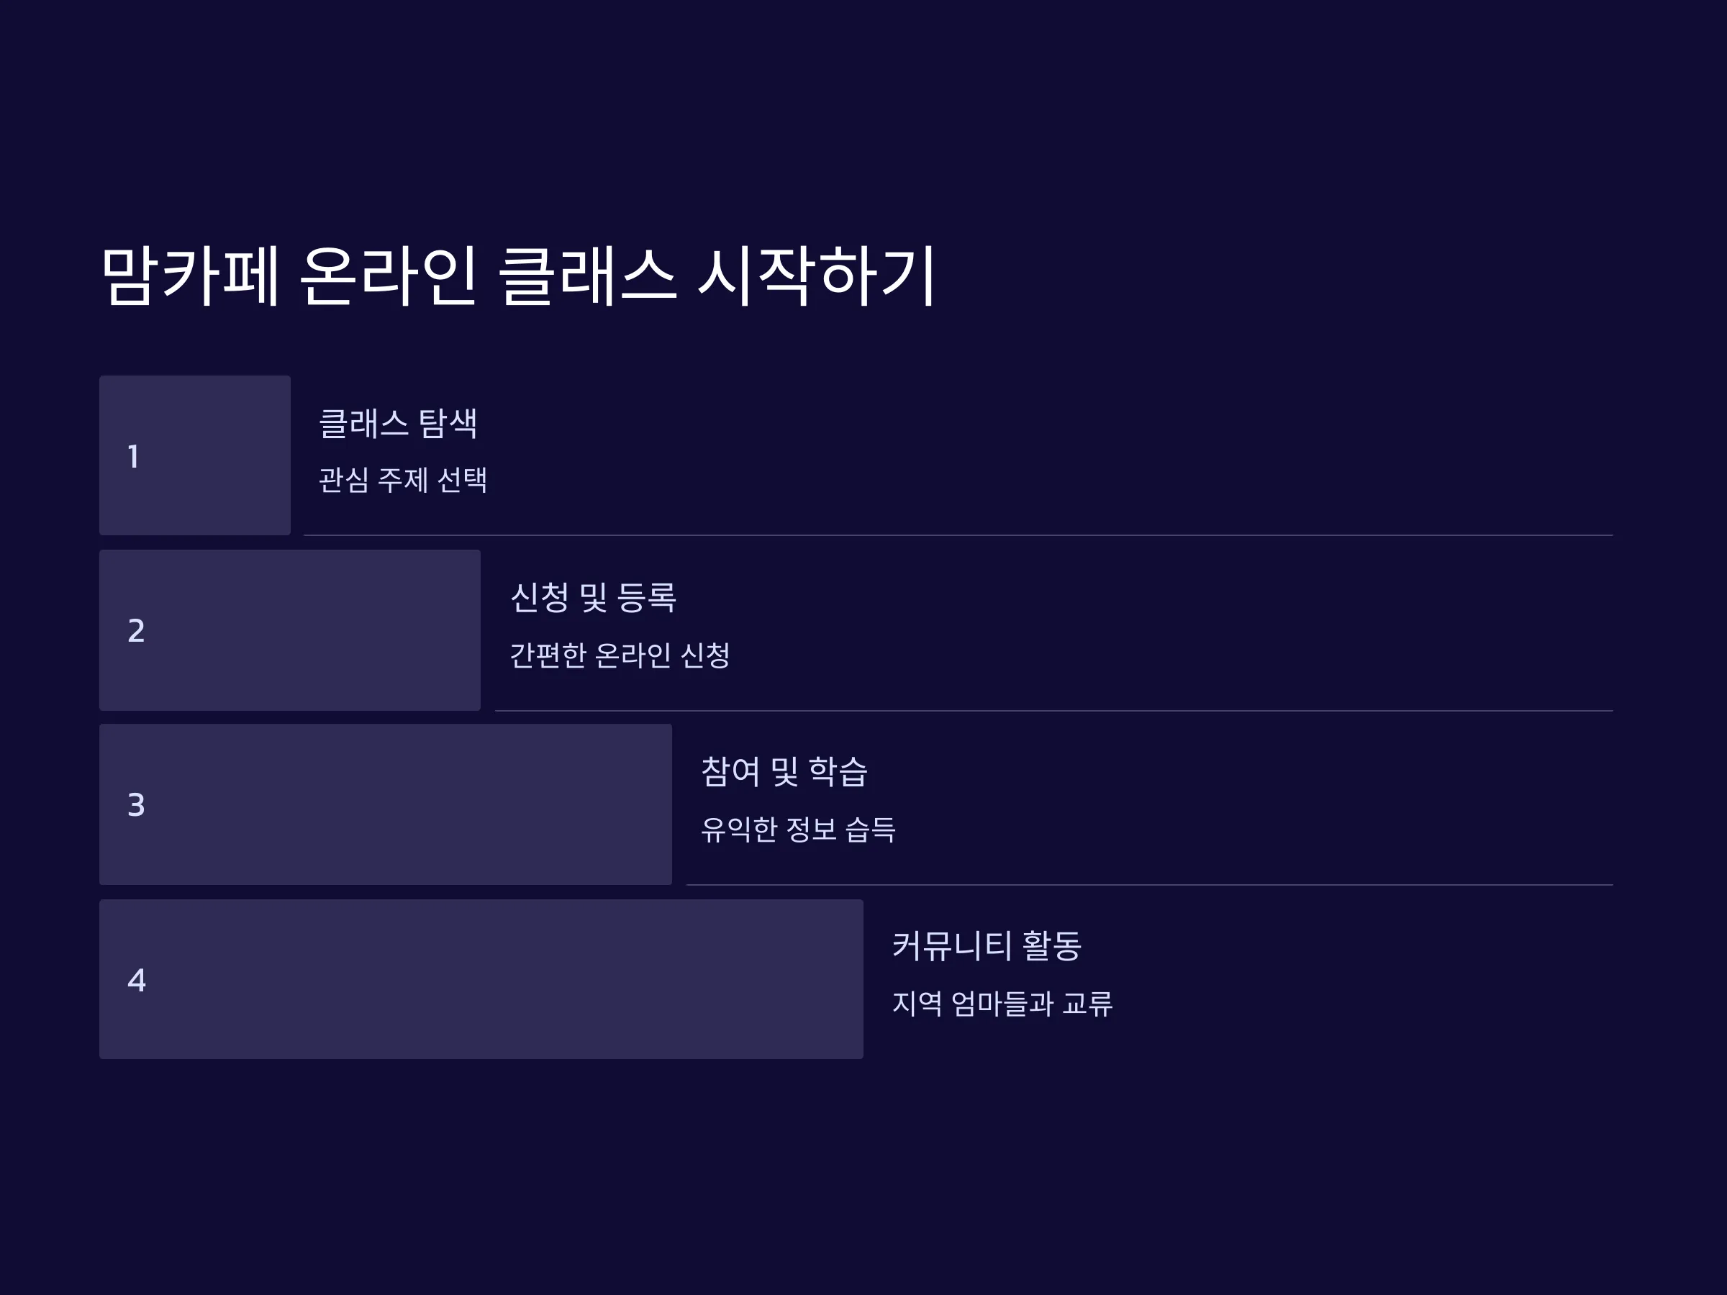Click the divider line under 클래스 탐색
The width and height of the screenshot is (1727, 1295).
958,535
